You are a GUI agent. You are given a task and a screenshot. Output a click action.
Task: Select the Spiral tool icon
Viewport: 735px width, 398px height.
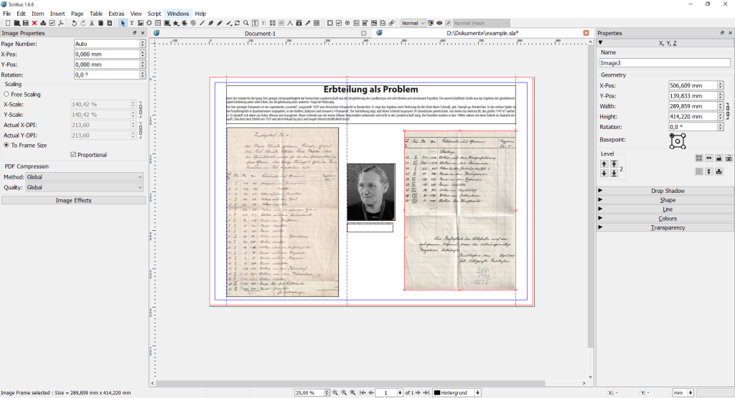(193, 23)
